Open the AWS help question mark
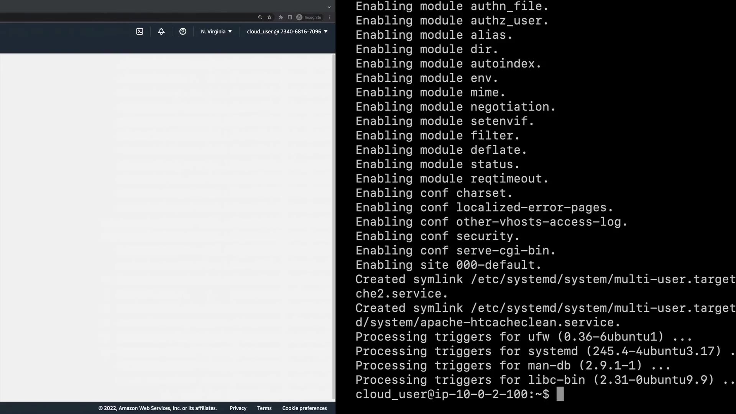Image resolution: width=736 pixels, height=414 pixels. pos(183,31)
